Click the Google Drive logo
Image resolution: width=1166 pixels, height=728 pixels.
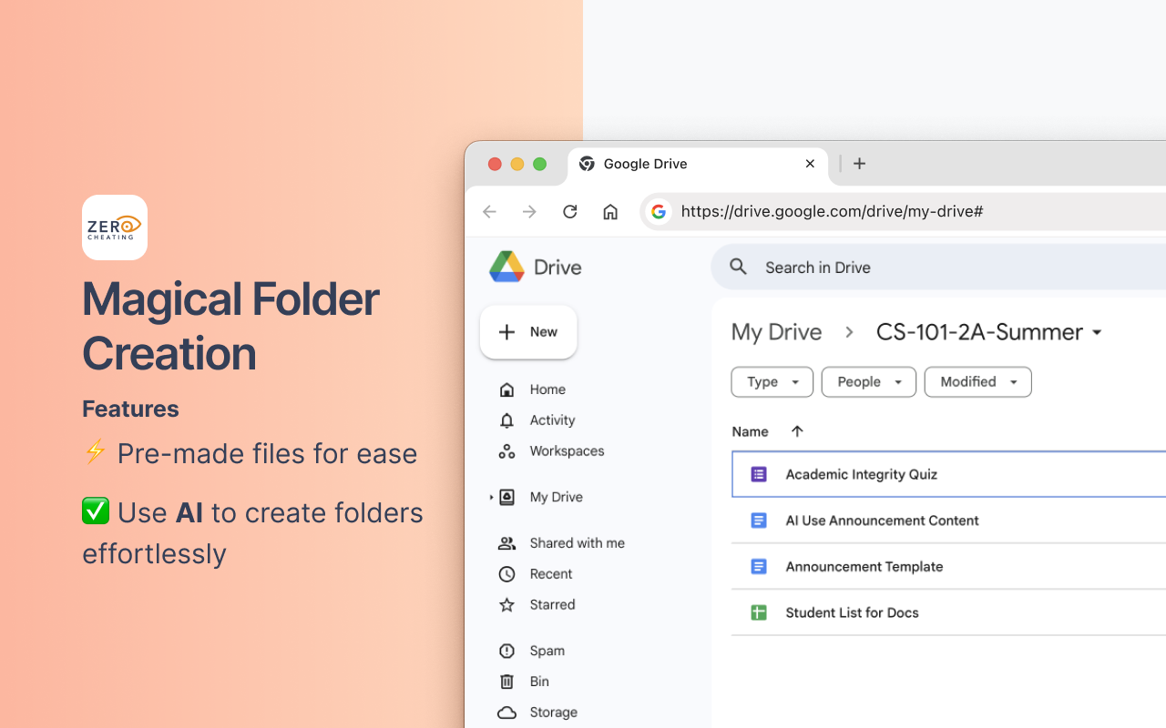click(506, 267)
